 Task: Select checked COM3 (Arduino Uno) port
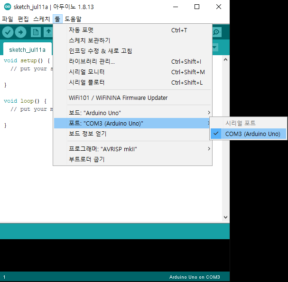point(248,134)
